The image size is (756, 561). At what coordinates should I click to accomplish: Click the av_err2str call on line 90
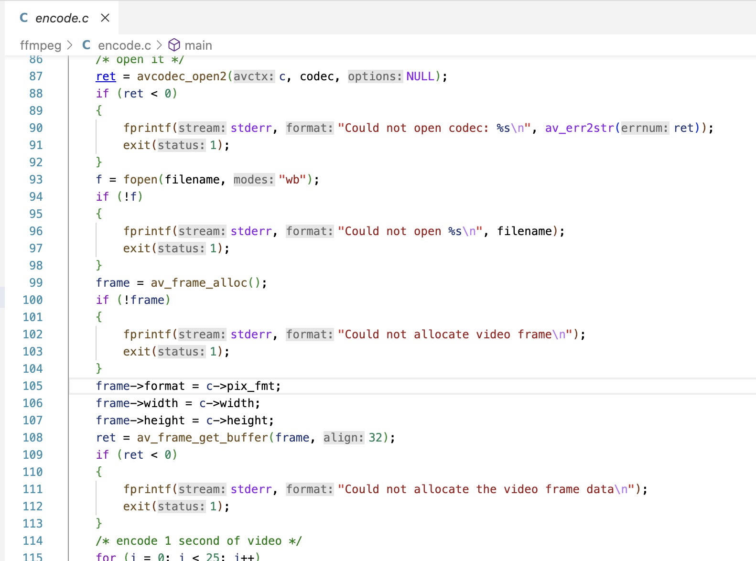(580, 128)
